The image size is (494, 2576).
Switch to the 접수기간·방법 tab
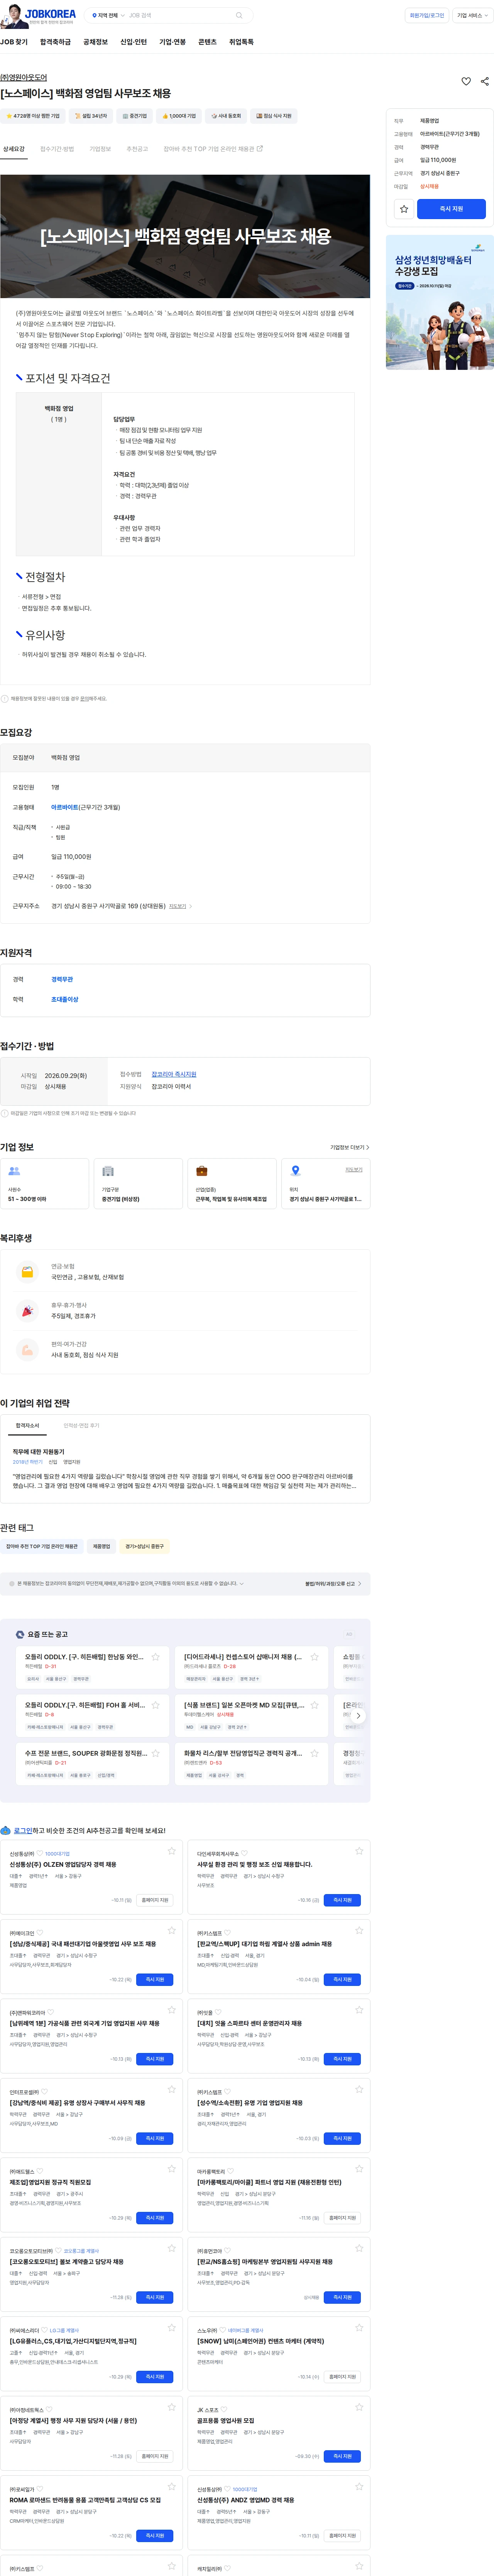pyautogui.click(x=57, y=149)
